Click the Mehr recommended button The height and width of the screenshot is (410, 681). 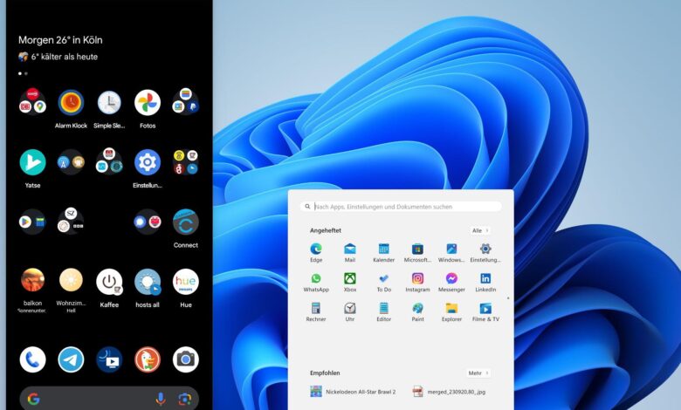pyautogui.click(x=478, y=372)
